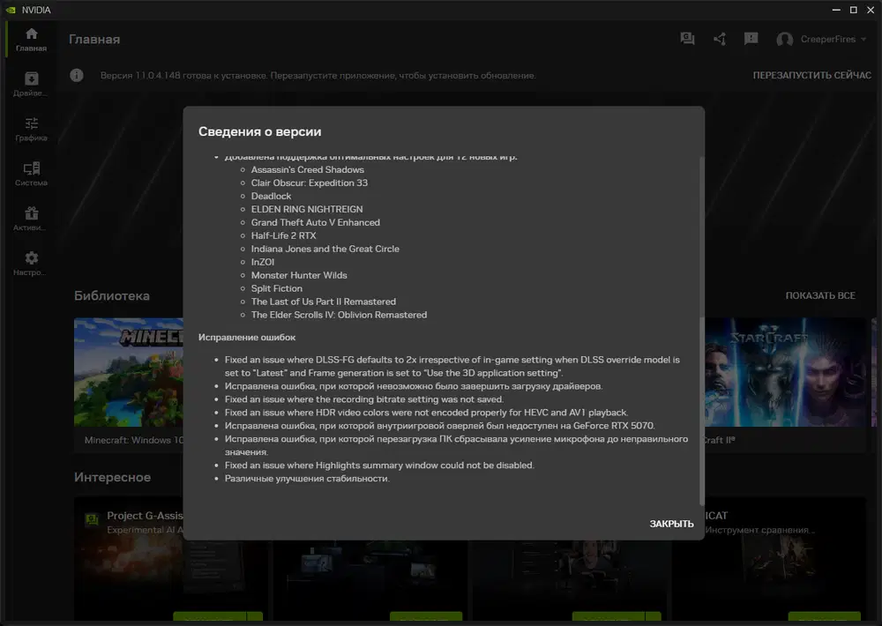Open the Minecraft library thumbnail
The width and height of the screenshot is (882, 626).
[128, 372]
